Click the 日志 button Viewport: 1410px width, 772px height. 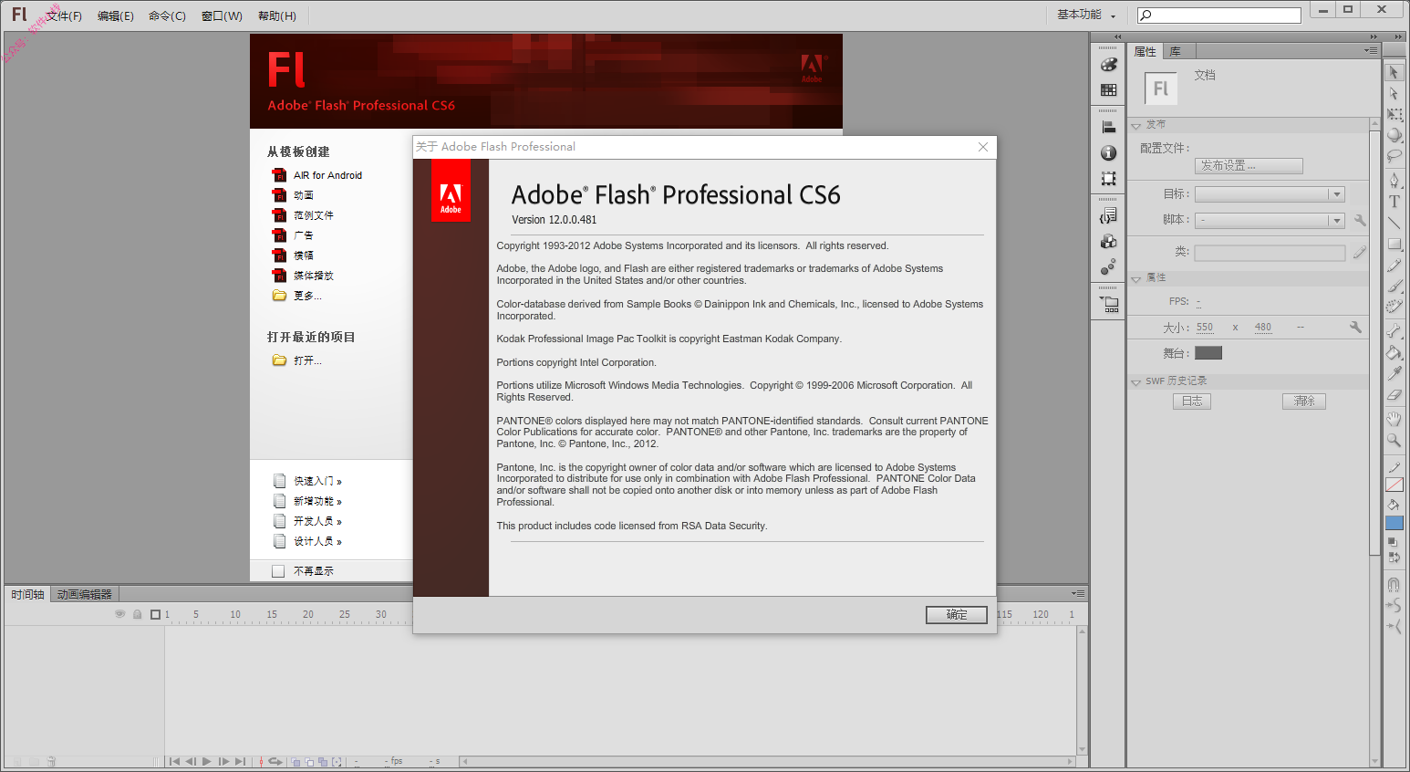click(1191, 402)
